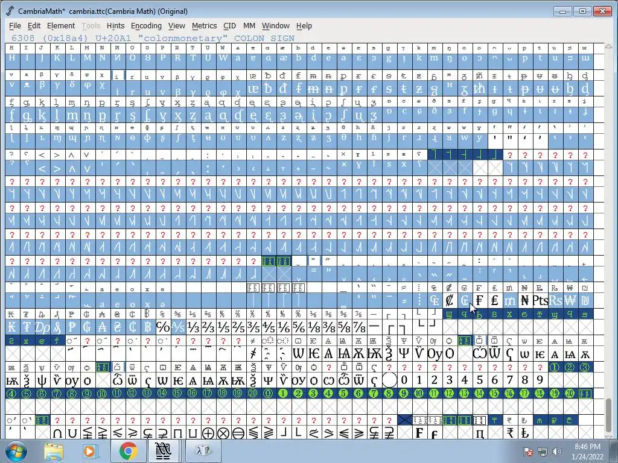Select the not-equal ≠ glyph cell
The image size is (618, 463).
coord(253,353)
